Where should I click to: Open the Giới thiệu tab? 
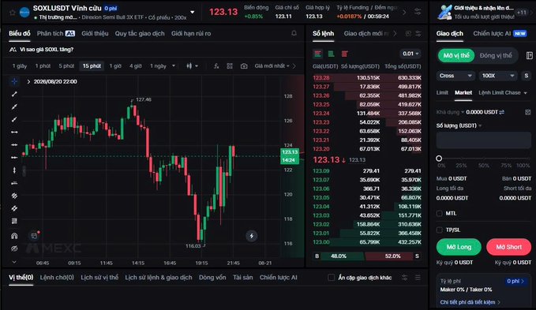click(x=95, y=33)
